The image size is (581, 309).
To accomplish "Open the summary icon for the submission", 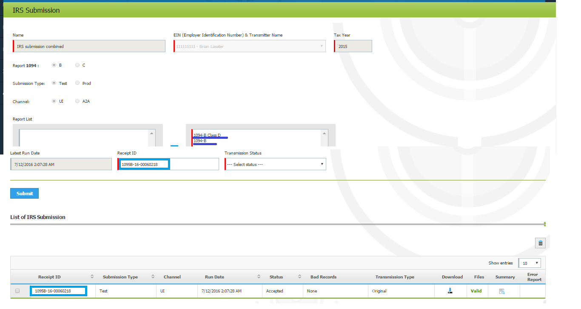I will (502, 291).
